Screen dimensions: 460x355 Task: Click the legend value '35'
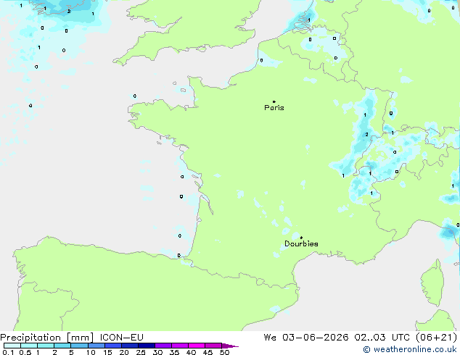[x=174, y=352]
